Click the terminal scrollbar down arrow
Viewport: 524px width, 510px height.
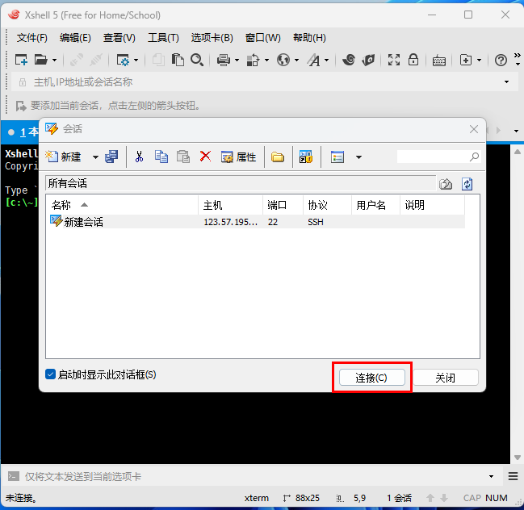pyautogui.click(x=518, y=458)
